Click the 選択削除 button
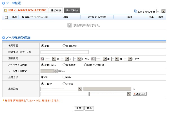This screenshot has width=169, height=113. [56, 10]
